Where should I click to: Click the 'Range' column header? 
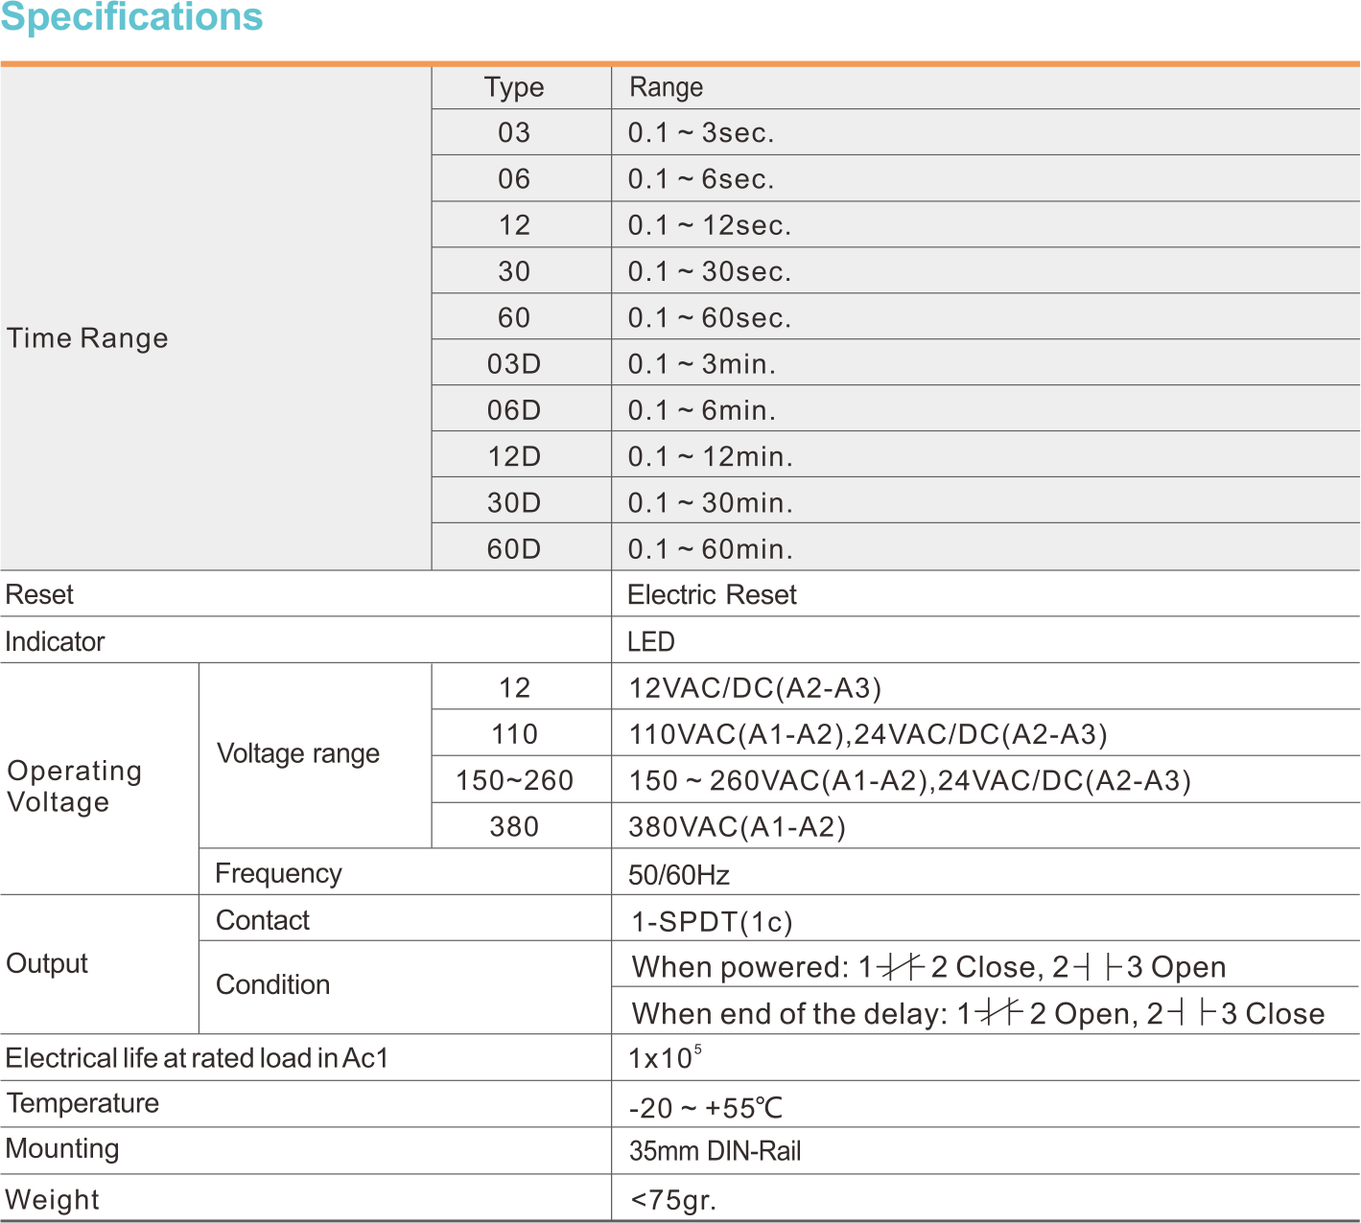(667, 87)
